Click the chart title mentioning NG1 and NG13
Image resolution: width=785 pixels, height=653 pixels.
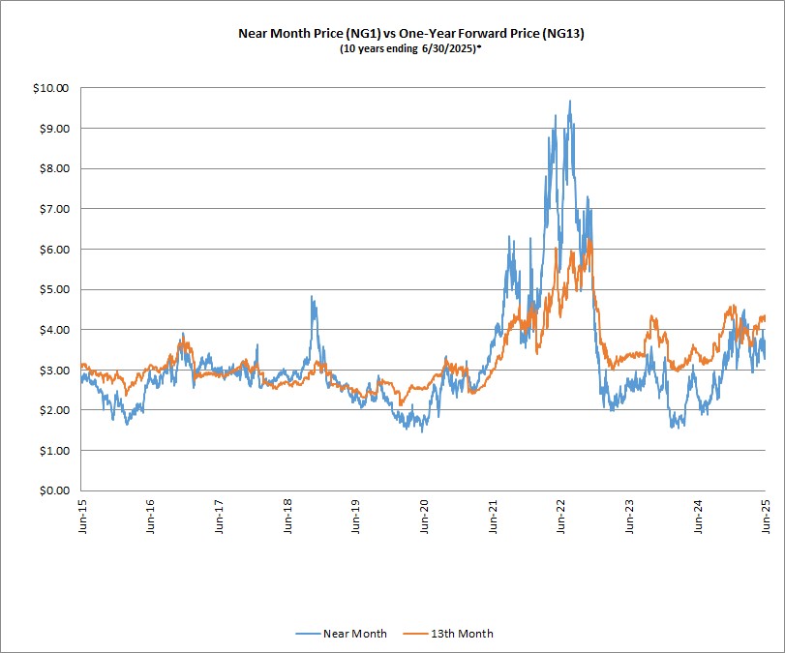[411, 34]
